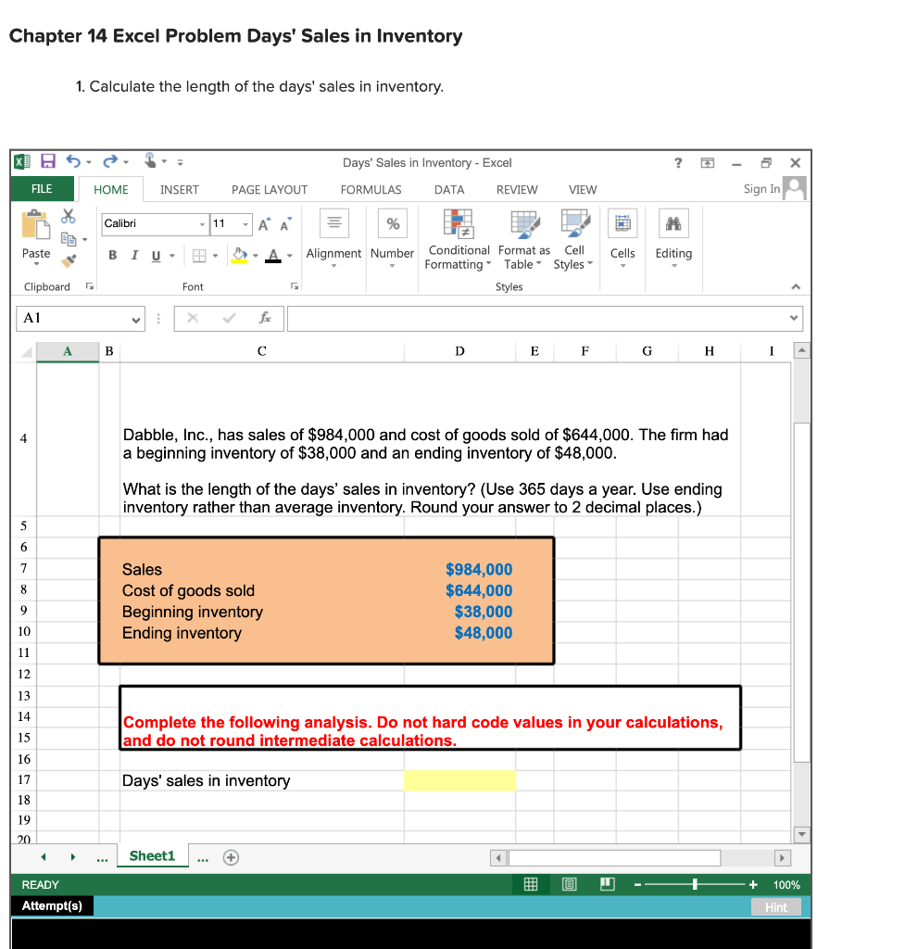918x949 pixels.
Task: Click the Save icon
Action: [46, 162]
